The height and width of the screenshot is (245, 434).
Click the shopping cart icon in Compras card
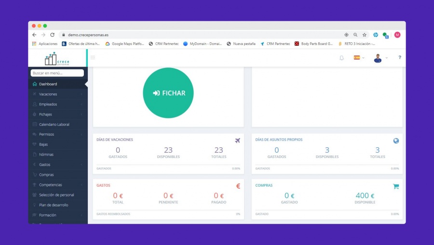(396, 186)
